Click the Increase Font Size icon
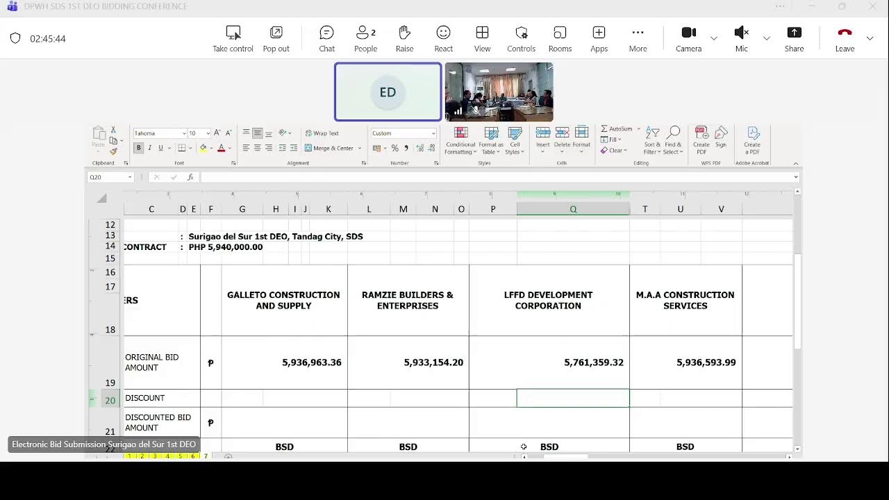 (217, 133)
